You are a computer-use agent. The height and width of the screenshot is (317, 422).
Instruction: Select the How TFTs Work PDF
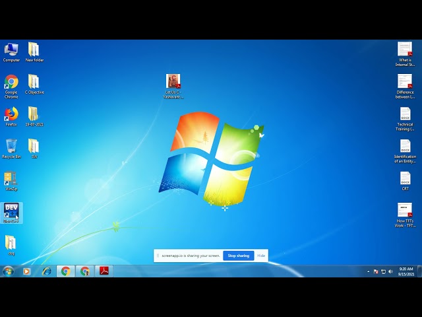[x=405, y=215]
